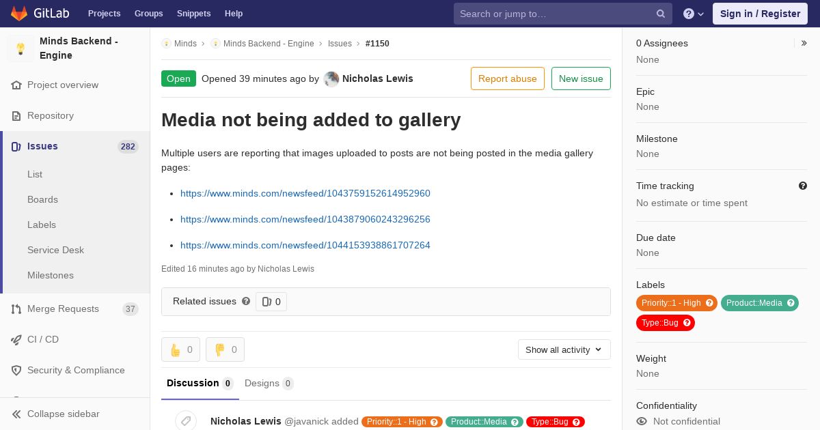820x430 pixels.
Task: Open the Boards sidebar item
Action: click(42, 200)
